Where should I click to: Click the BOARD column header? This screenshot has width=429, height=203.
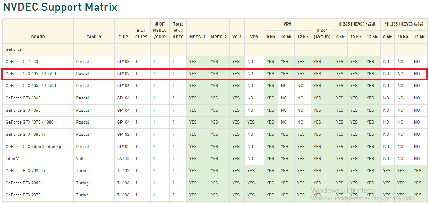[x=38, y=37]
